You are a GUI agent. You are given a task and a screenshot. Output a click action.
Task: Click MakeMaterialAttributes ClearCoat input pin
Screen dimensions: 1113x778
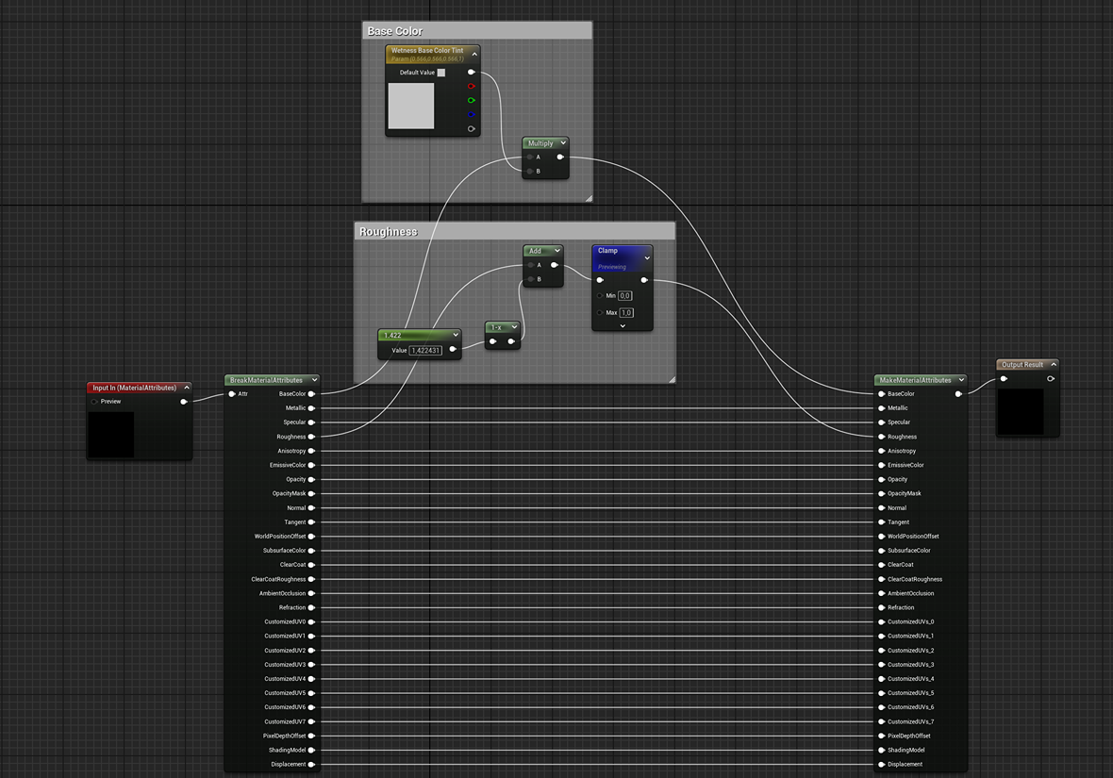point(882,565)
